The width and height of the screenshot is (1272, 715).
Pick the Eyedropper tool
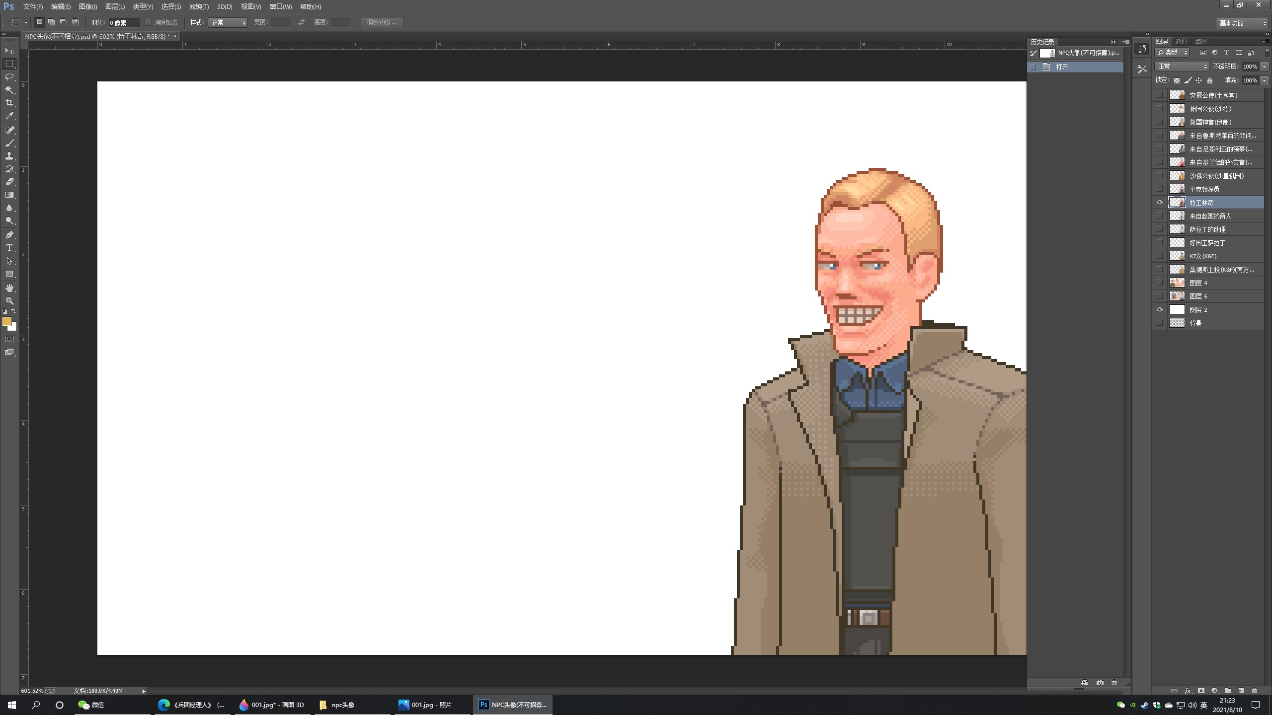[x=9, y=116]
